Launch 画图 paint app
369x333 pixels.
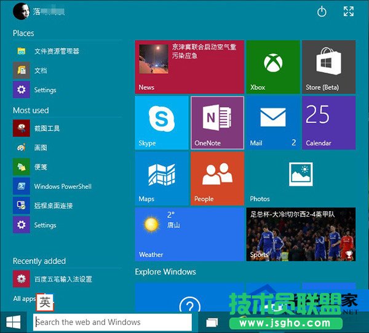[67, 148]
